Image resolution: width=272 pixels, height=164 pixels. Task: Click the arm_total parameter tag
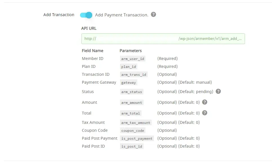pos(131,113)
